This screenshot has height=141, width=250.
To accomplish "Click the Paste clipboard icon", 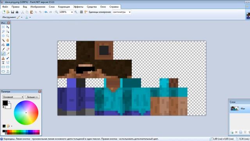I will click(x=32, y=12).
